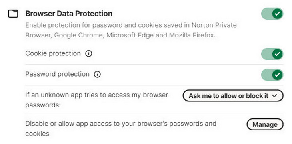
Task: Click the checkmark knob on Browser Data Protection switch
Action: click(277, 14)
